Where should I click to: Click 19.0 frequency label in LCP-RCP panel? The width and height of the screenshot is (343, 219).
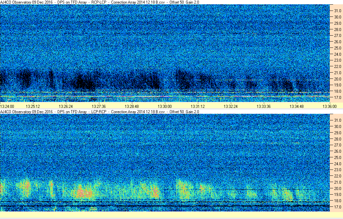click(x=337, y=194)
